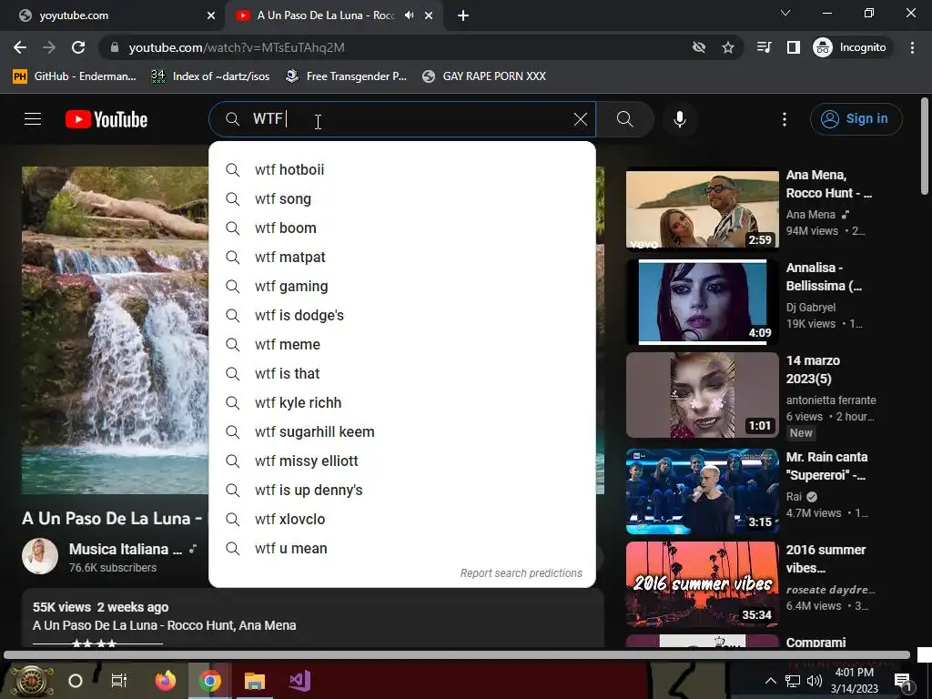This screenshot has width=932, height=699.
Task: Open File Explorer from taskbar
Action: tap(255, 681)
